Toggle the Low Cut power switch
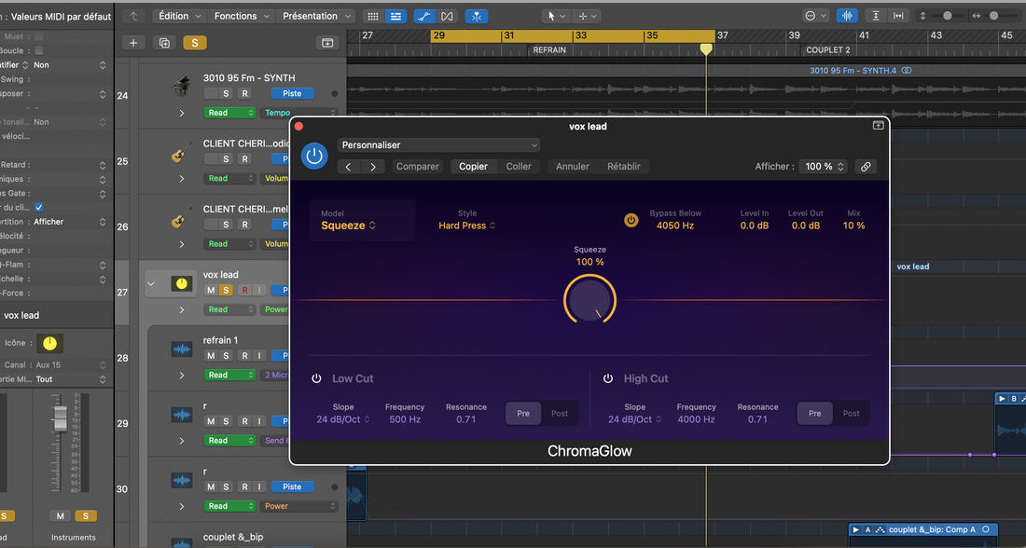Screen dimensions: 1026x548 click(x=317, y=378)
